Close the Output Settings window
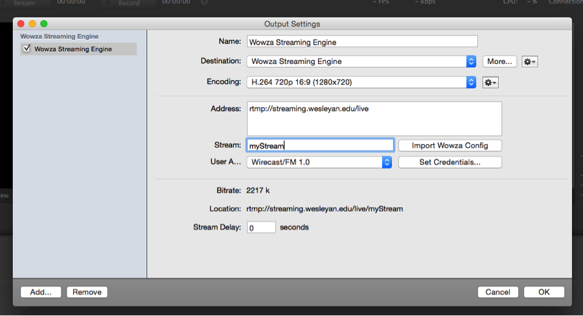The width and height of the screenshot is (583, 316). (21, 24)
